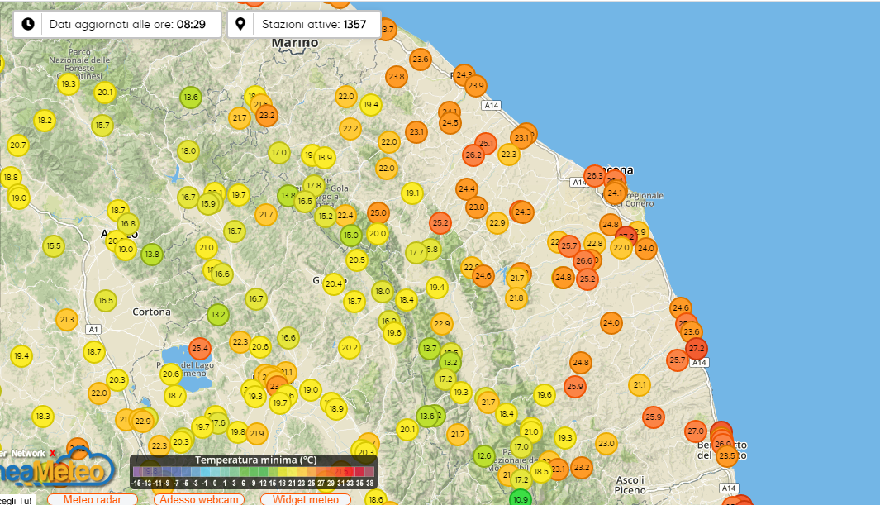Open the Meteo radar link
Screen dimensions: 880x505
91,499
